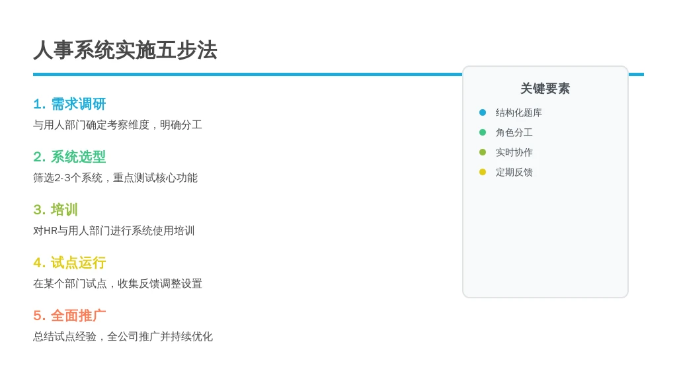The image size is (677, 381).
Task: Click the line 筛选2-3个系统，重点测试核心功能
Action: coord(115,178)
